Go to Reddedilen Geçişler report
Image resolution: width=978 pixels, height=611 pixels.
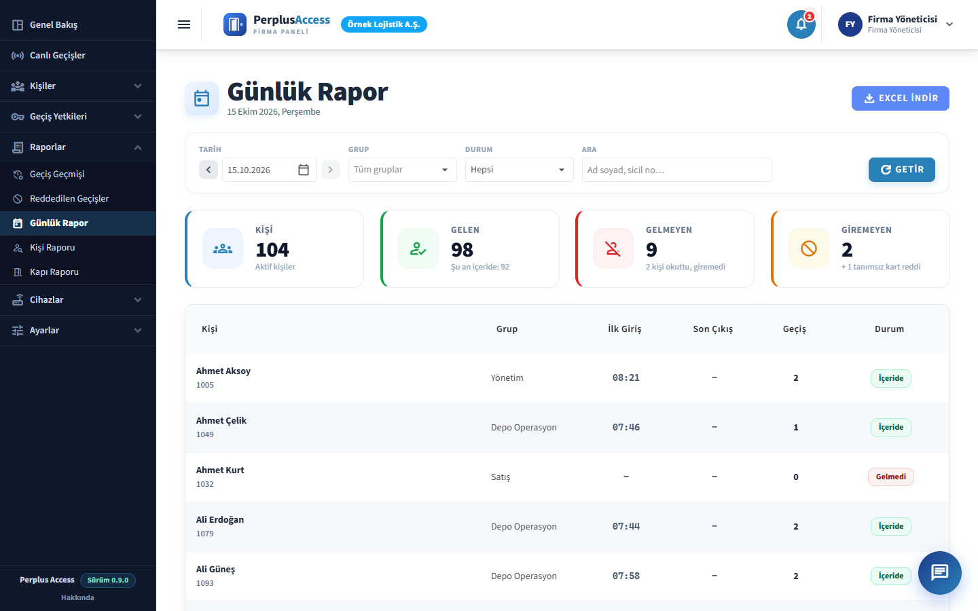[x=78, y=199]
